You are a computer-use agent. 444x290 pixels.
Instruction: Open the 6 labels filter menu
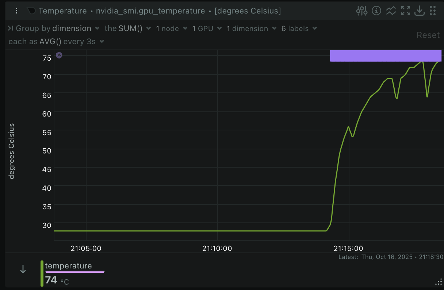click(299, 28)
